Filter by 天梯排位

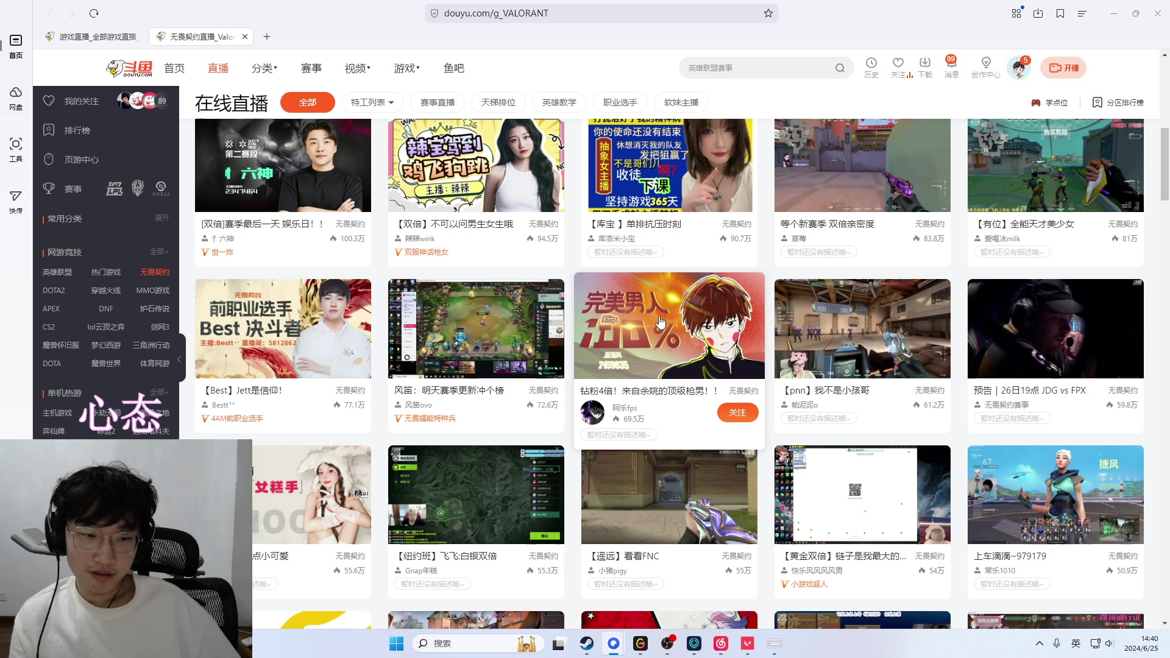coord(498,102)
